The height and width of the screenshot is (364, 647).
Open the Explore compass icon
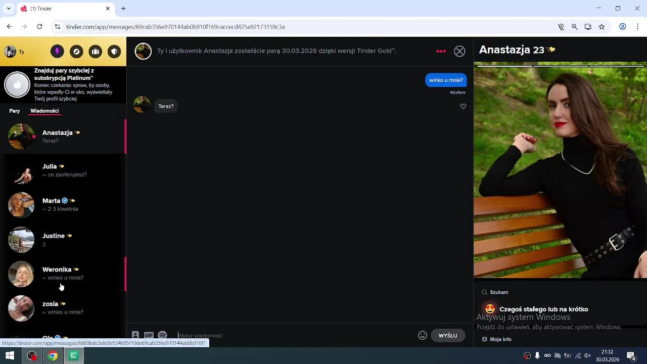76,52
